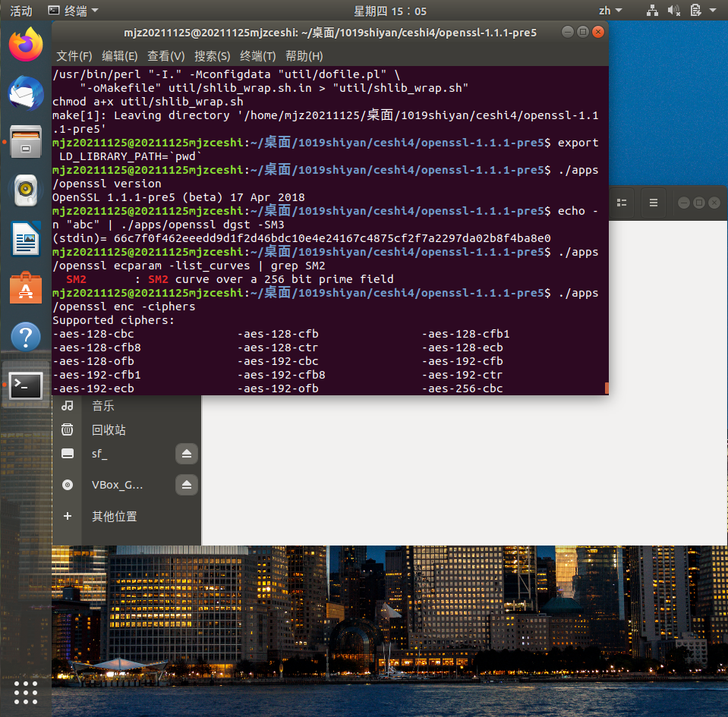728x717 pixels.
Task: Eject the VBox_G... disc
Action: 187,485
